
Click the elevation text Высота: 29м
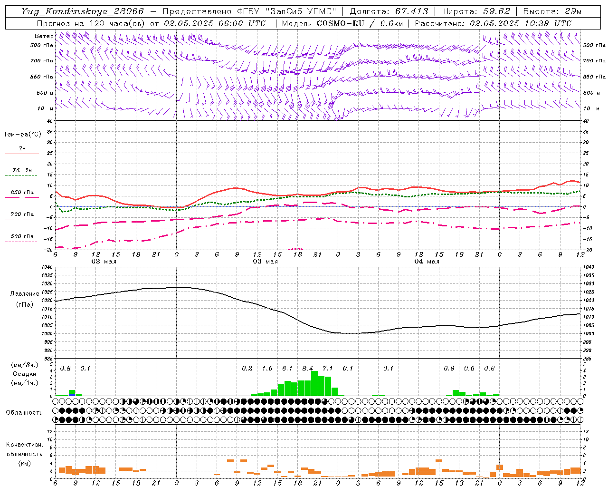click(x=552, y=11)
